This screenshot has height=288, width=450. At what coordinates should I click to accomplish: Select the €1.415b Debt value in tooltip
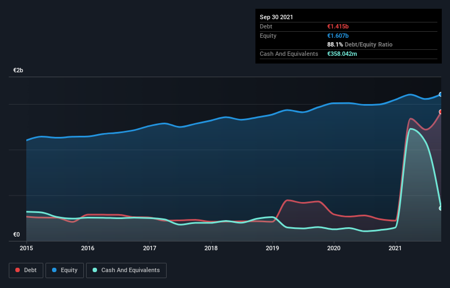(337, 26)
